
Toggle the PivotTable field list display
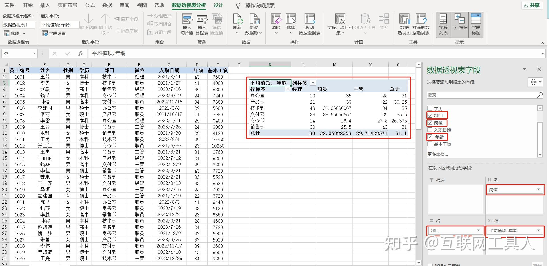point(443,24)
